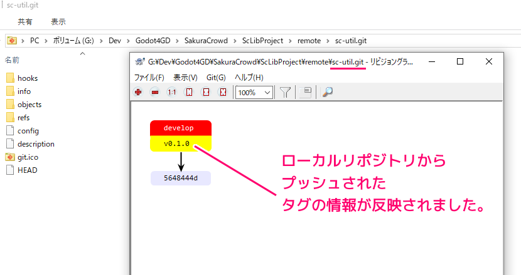Open the 表示(V) menu

point(185,78)
